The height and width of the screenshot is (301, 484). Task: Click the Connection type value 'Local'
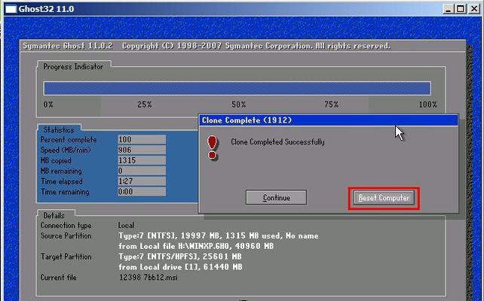click(x=126, y=226)
